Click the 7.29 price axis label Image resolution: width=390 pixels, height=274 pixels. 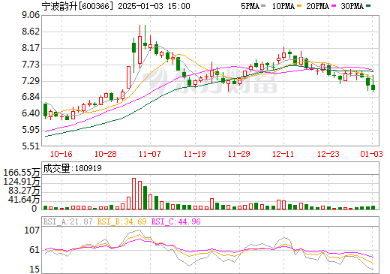point(31,81)
